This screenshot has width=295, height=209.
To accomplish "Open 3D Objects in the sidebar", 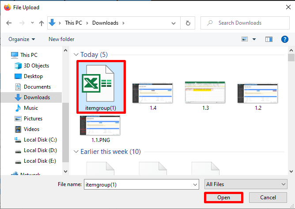I will (x=36, y=66).
